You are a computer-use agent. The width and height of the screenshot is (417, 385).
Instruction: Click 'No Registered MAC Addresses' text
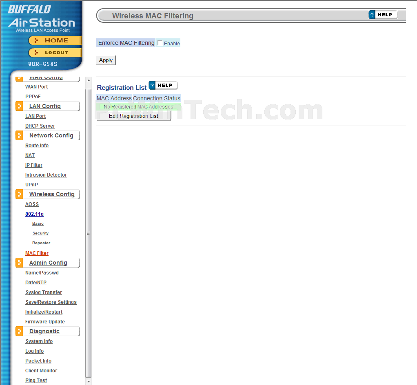tap(138, 106)
